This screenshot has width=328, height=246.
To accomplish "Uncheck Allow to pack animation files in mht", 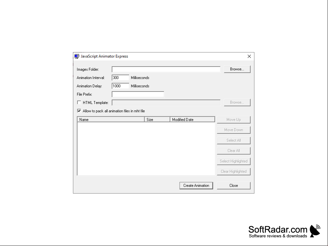I will [79, 111].
